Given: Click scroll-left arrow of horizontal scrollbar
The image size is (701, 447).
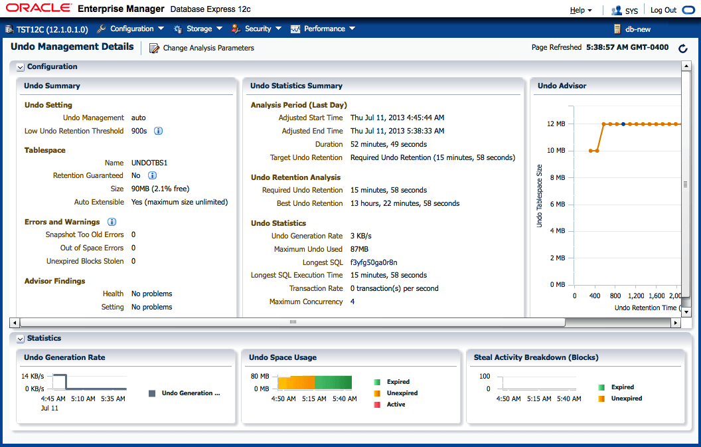Looking at the screenshot, I should coord(15,323).
